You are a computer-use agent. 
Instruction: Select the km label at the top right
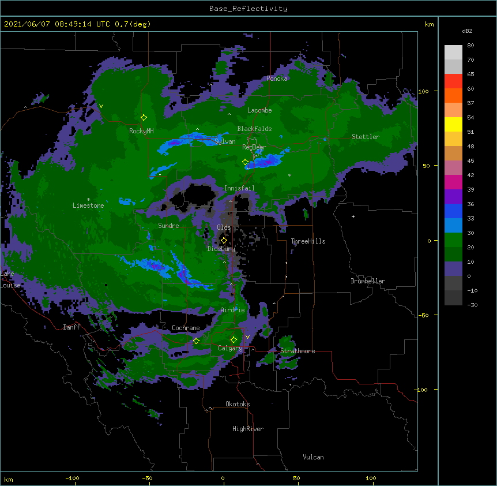click(429, 24)
